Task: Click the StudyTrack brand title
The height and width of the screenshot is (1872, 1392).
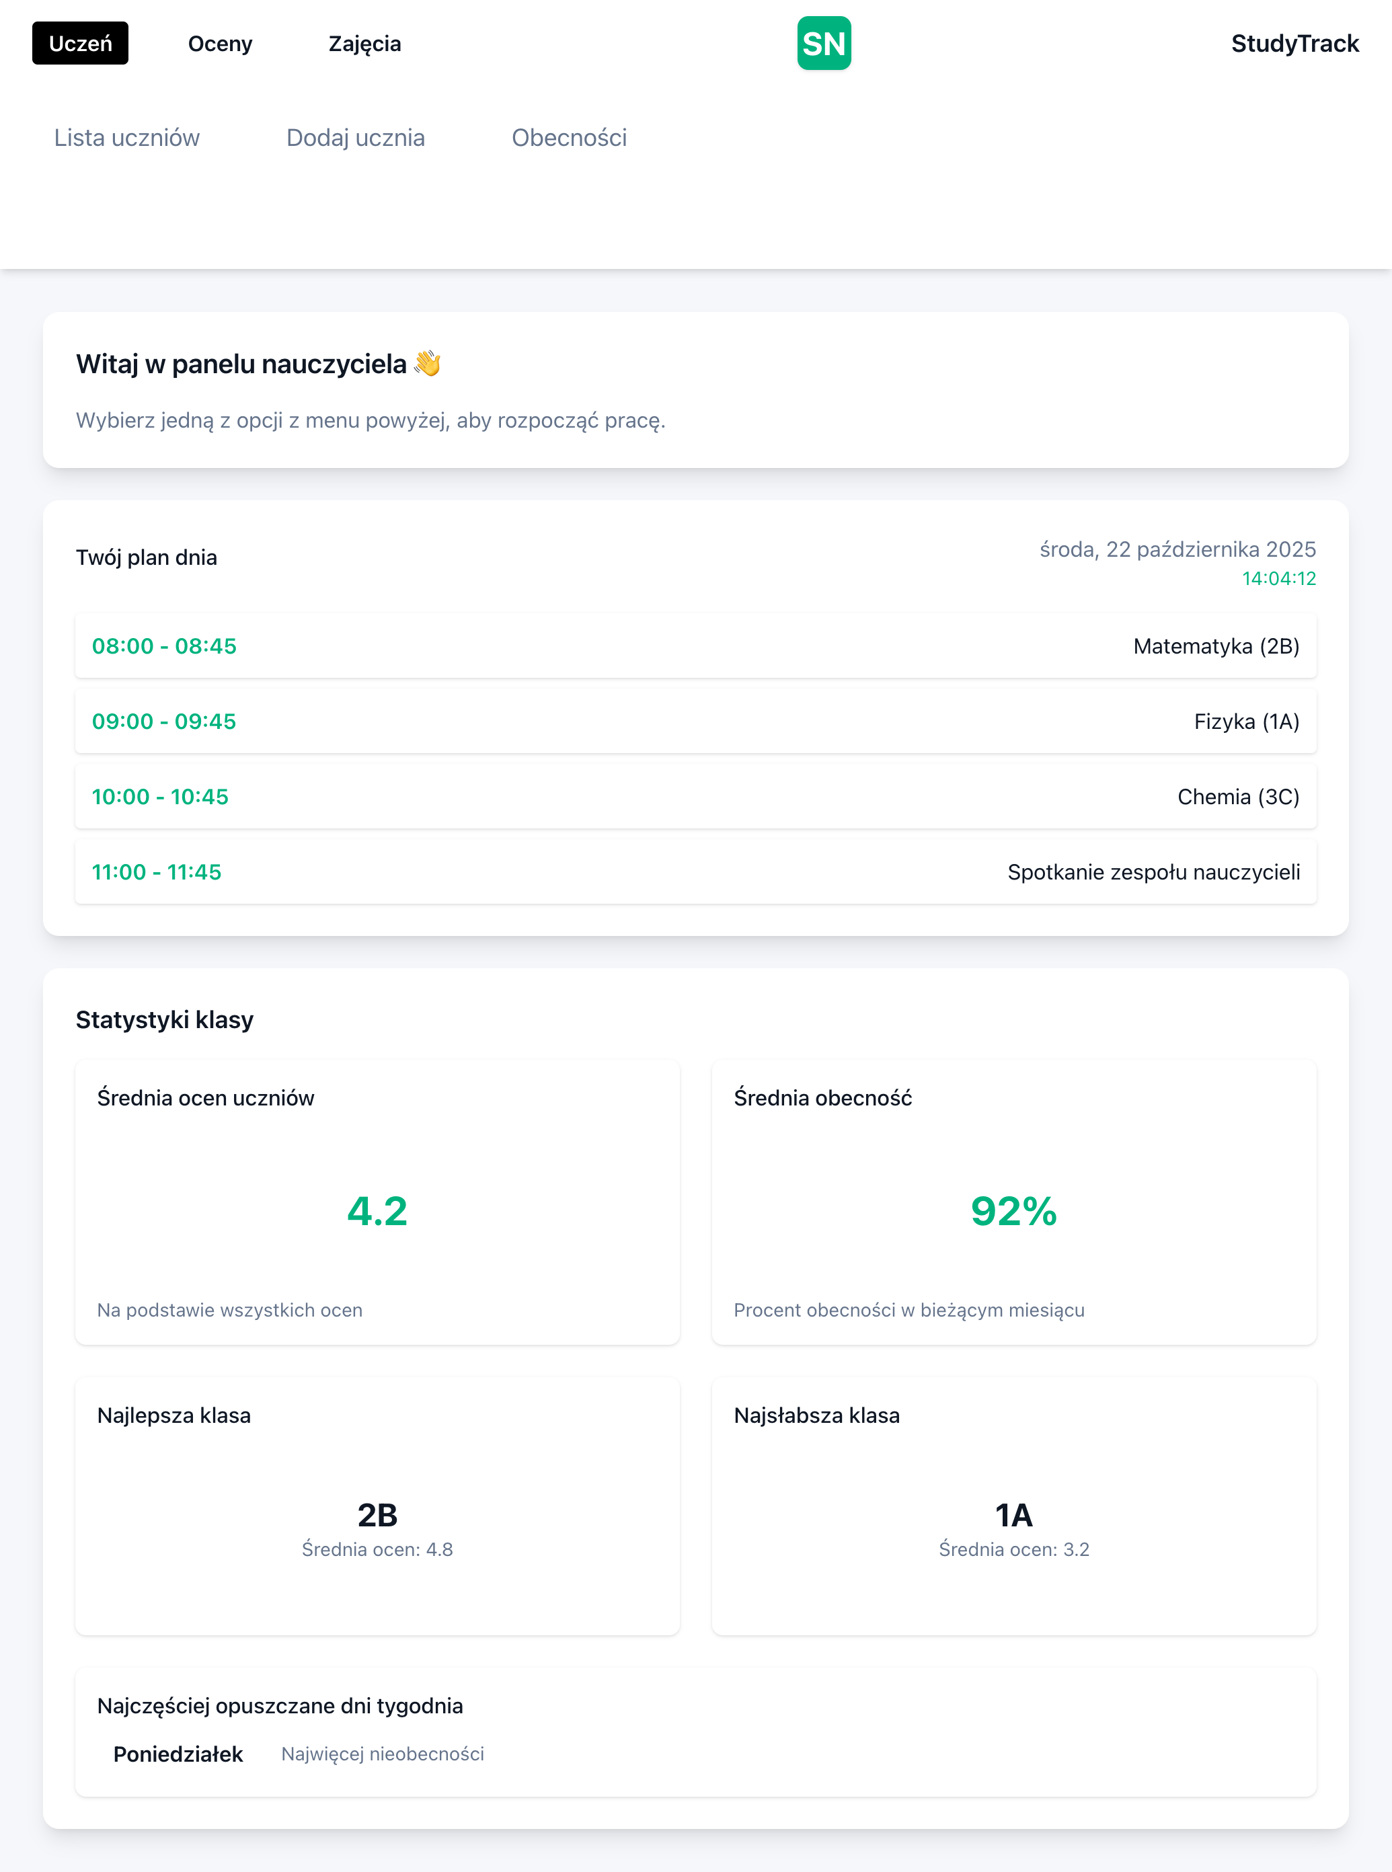Action: 1294,44
